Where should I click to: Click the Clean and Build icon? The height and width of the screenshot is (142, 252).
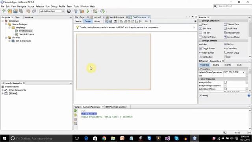[x=82, y=11]
